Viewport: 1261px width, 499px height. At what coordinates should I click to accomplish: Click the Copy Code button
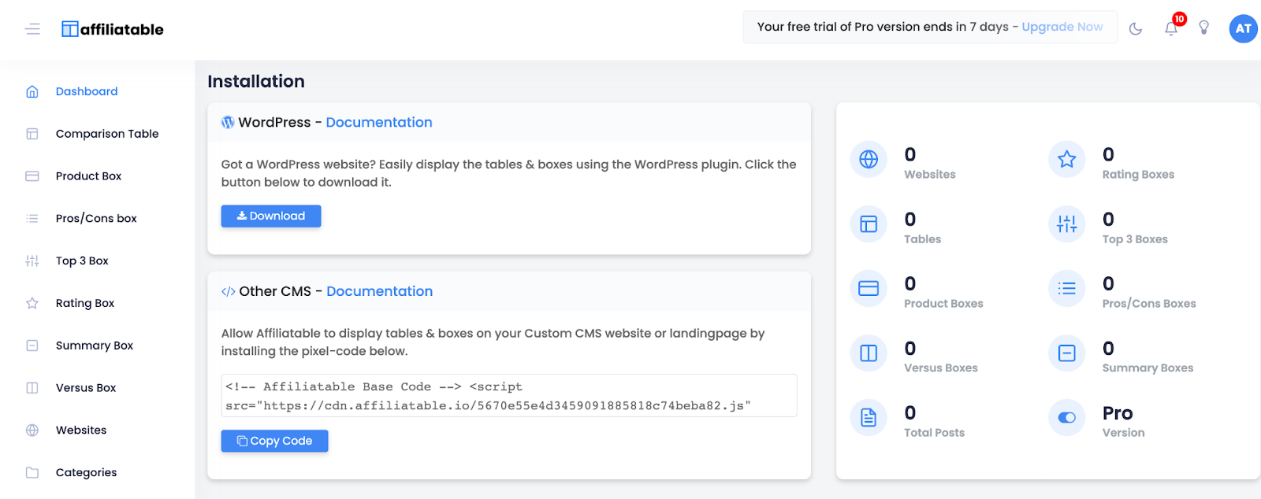click(274, 441)
